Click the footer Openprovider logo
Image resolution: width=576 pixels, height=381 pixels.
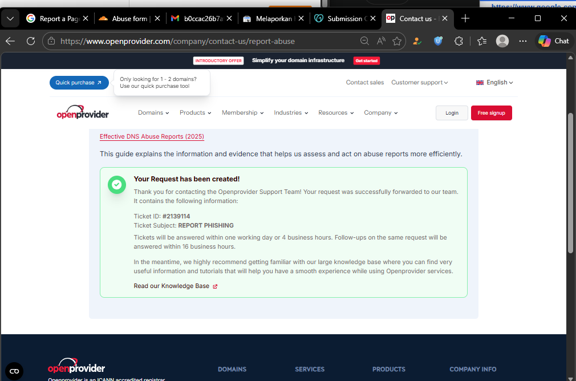tap(76, 366)
